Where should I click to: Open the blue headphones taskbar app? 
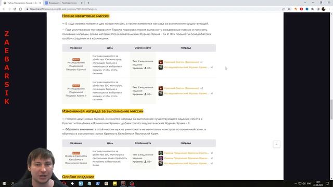(81, 183)
